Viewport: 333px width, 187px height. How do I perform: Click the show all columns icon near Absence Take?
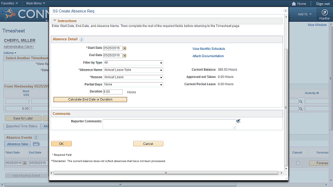36,144
